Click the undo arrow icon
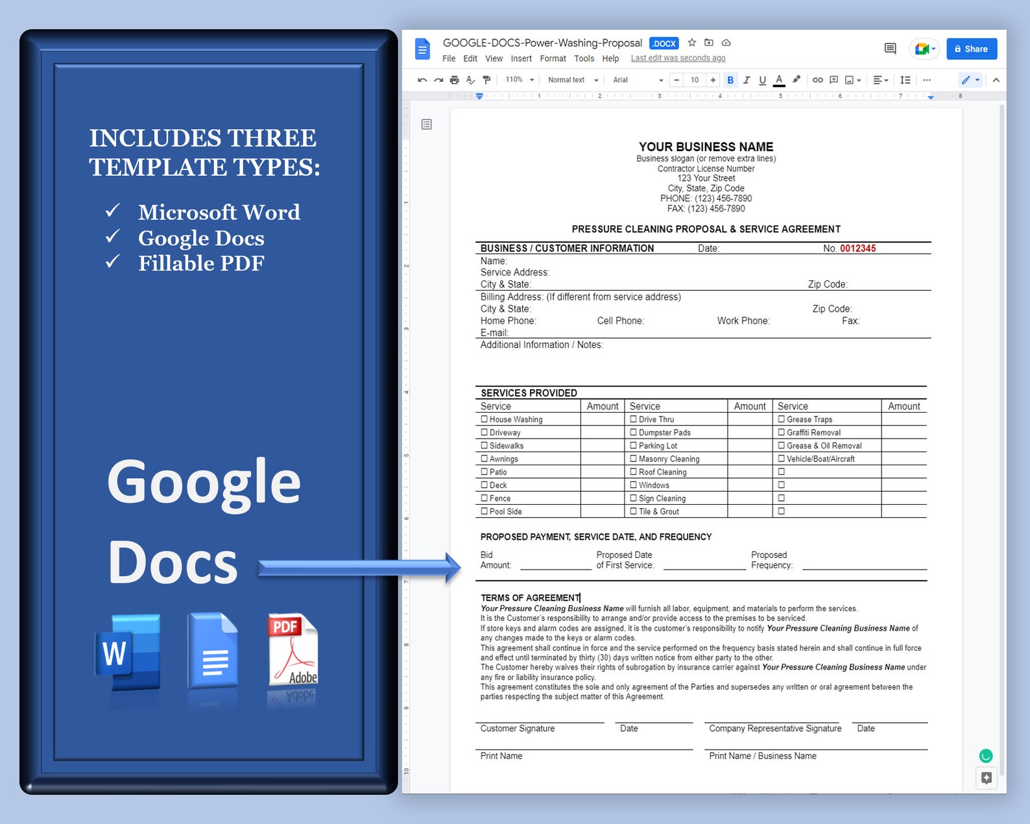1030x824 pixels. coord(422,80)
